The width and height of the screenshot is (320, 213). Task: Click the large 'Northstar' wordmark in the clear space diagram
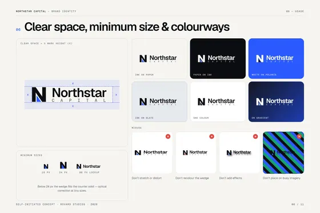[79, 93]
